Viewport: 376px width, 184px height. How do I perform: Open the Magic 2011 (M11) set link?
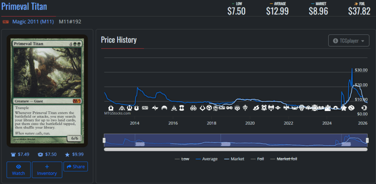tap(33, 22)
